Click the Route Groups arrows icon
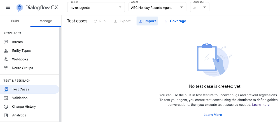280x122 pixels. click(x=6, y=68)
